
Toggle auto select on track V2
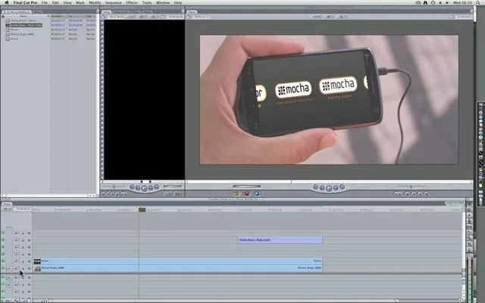[x=29, y=261]
